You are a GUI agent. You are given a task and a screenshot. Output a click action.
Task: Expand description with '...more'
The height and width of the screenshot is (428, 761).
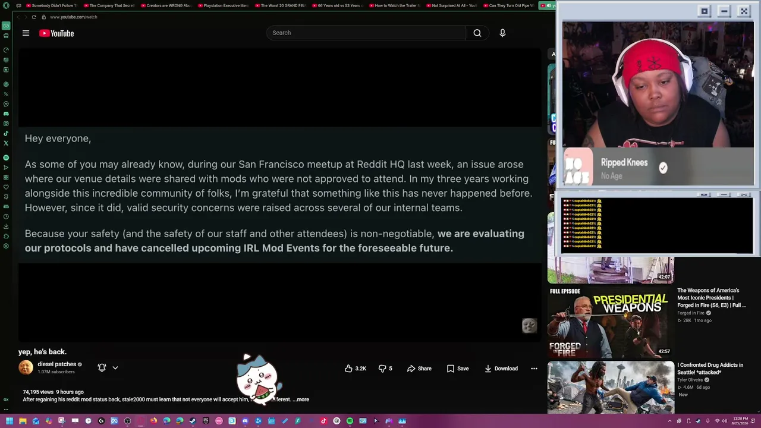click(301, 399)
